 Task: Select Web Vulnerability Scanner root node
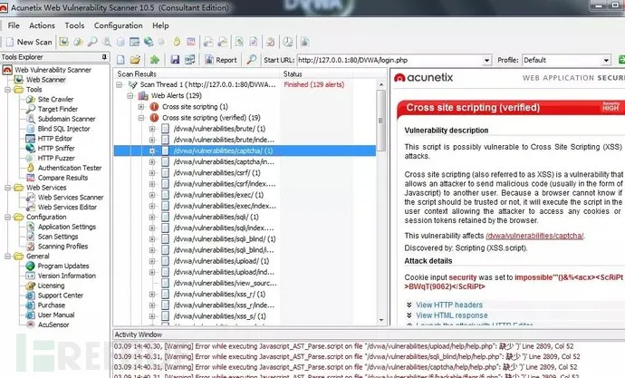point(53,70)
